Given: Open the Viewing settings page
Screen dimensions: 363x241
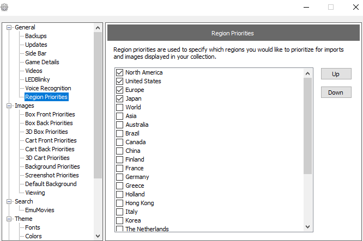Looking at the screenshot, I should coord(35,193).
